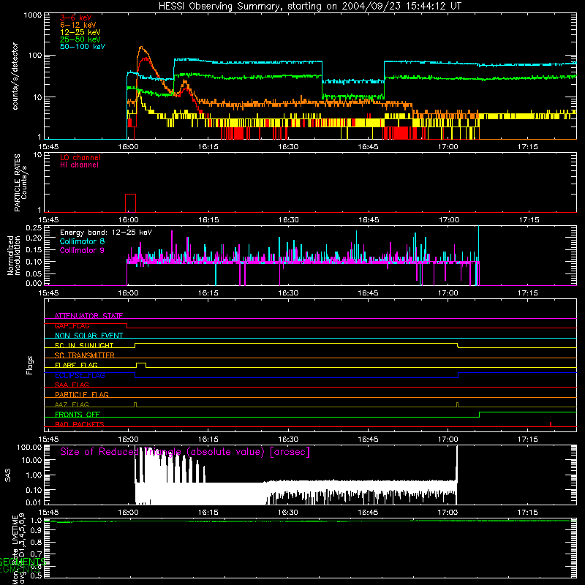Click the LO channel legend label

click(80, 157)
